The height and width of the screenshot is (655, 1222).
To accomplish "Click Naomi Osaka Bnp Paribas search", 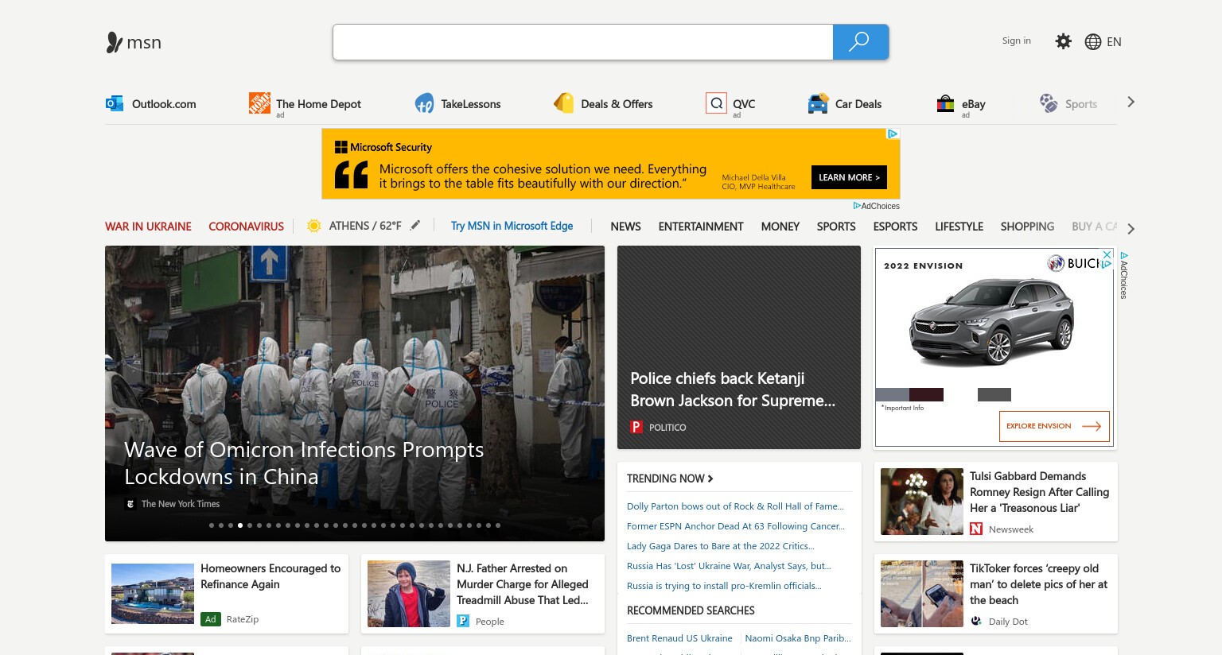I will [x=798, y=638].
